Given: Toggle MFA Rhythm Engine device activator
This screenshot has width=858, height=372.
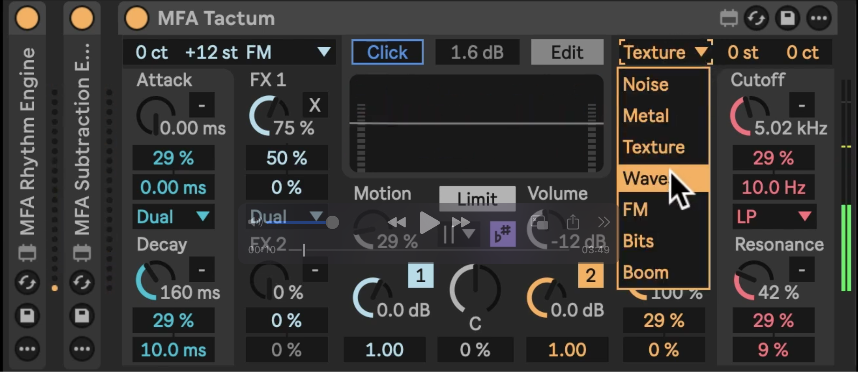Looking at the screenshot, I should (x=27, y=18).
